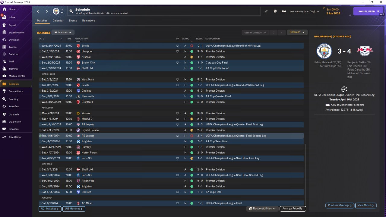The image size is (386, 217).
Task: Select marker circle for Crystal Palace match
Action: pos(40,130)
